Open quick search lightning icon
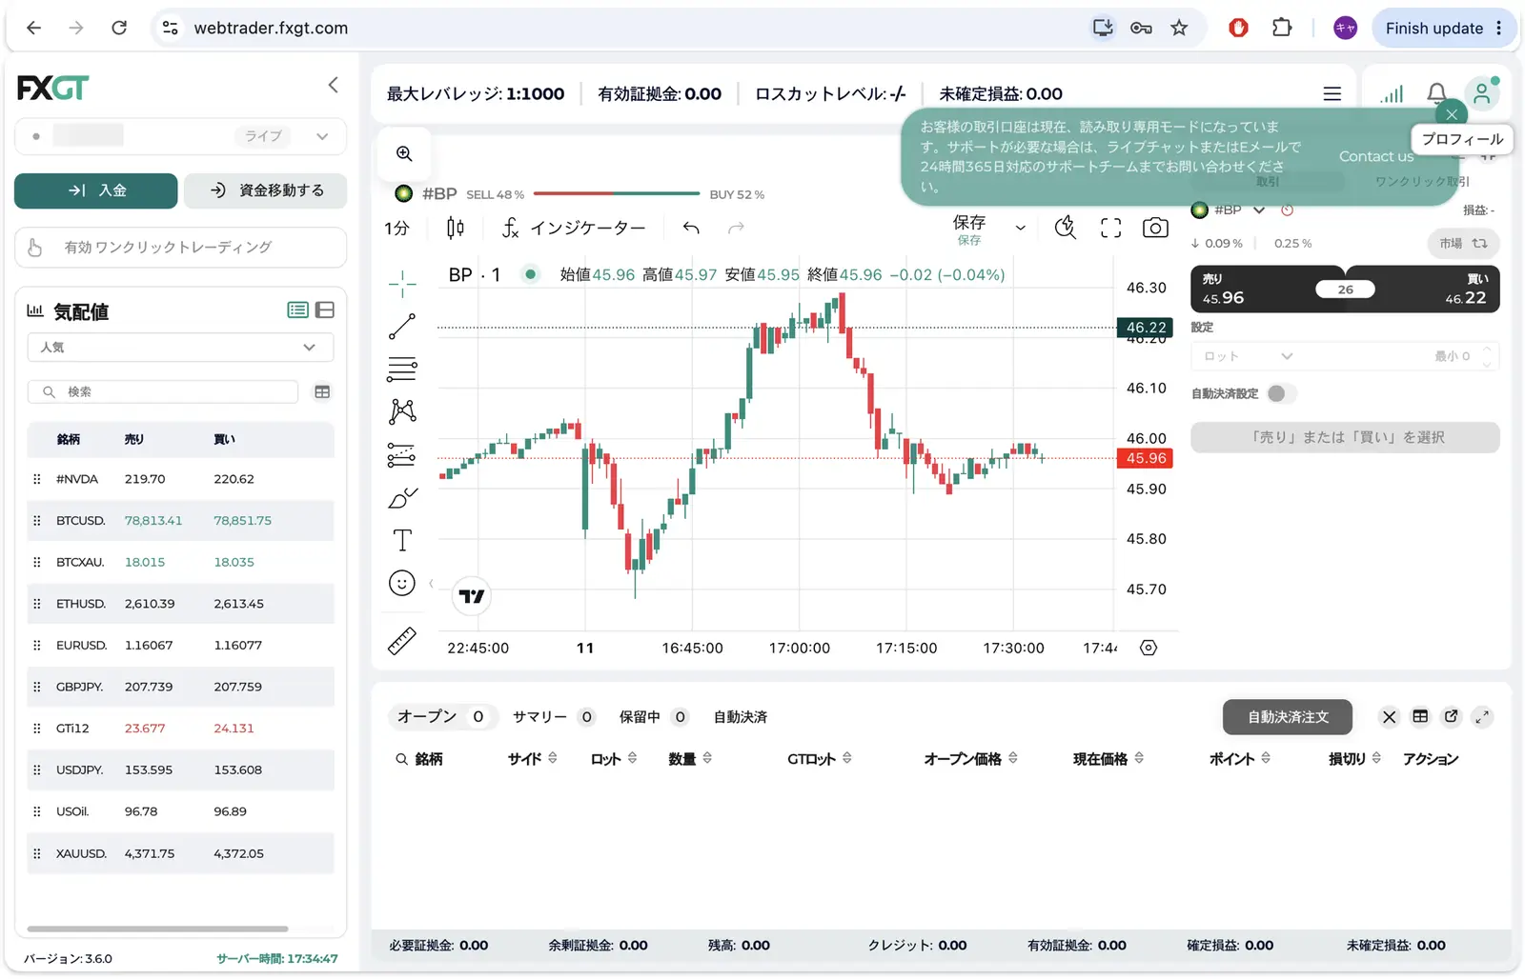The width and height of the screenshot is (1525, 979). pos(1066,228)
